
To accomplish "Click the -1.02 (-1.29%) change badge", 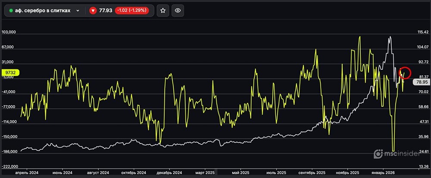I will pyautogui.click(x=132, y=10).
